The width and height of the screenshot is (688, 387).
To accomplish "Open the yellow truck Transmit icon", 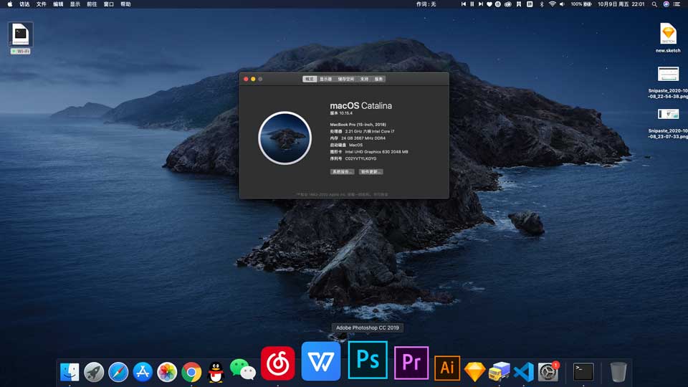I will (x=500, y=372).
